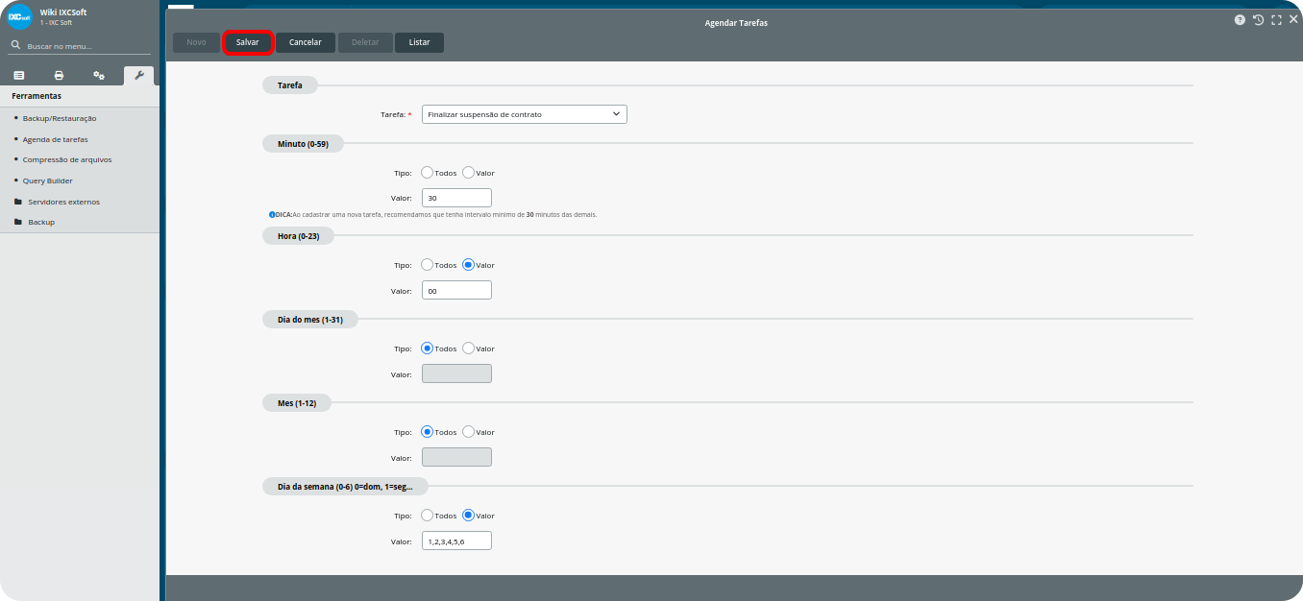Click the Cancelar button
Image resolution: width=1303 pixels, height=601 pixels.
(306, 42)
